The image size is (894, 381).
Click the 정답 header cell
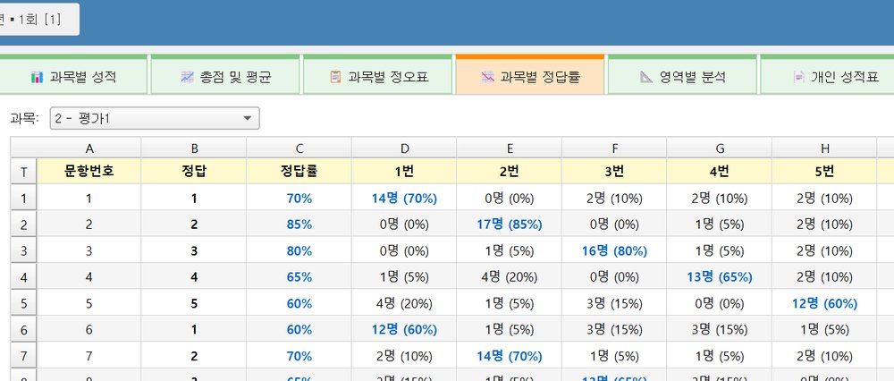194,172
